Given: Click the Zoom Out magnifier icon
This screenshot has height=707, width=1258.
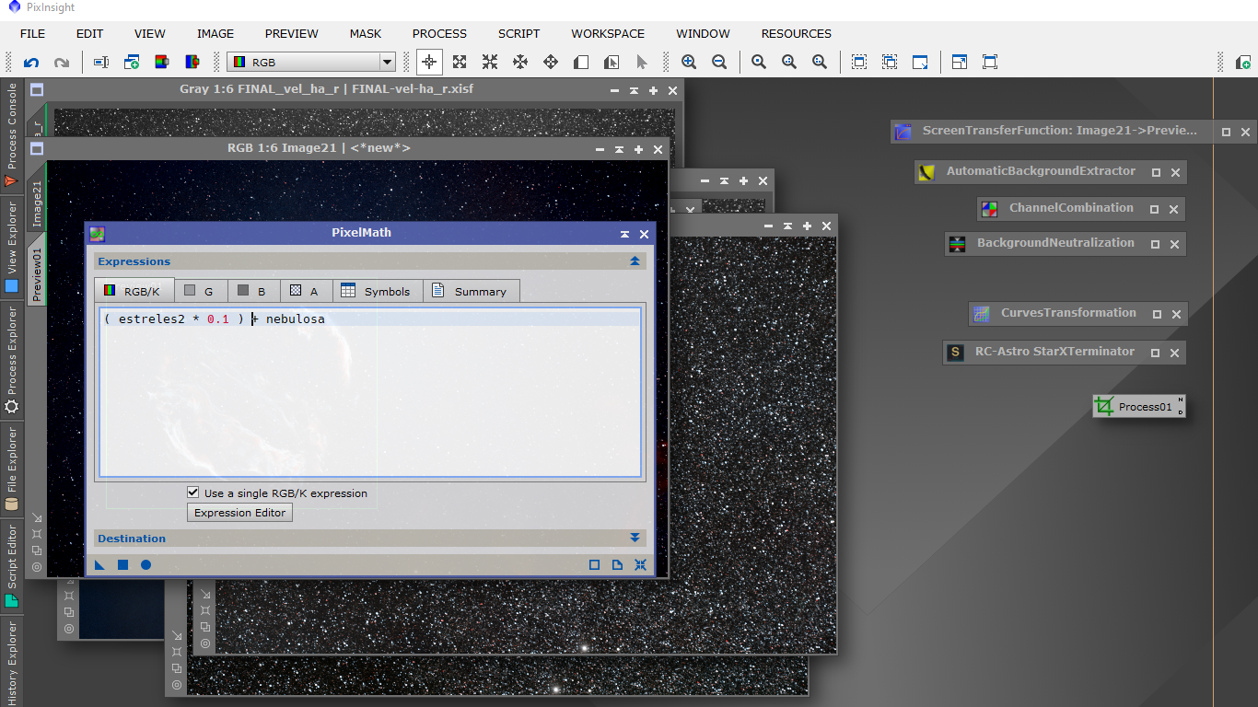Looking at the screenshot, I should [x=719, y=63].
